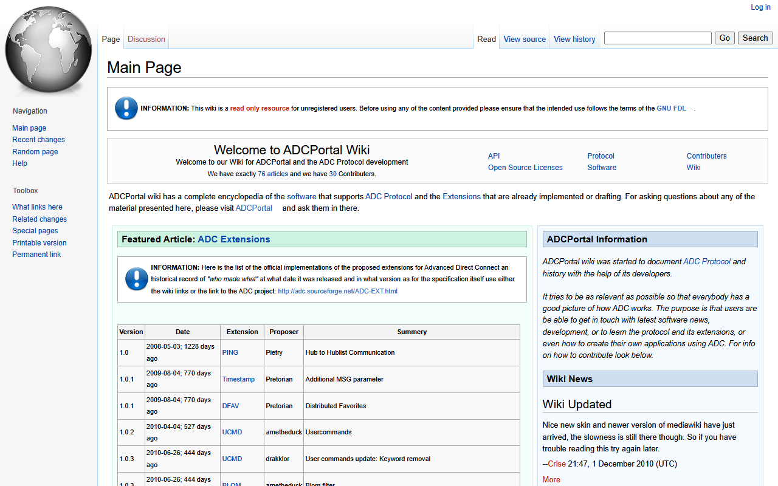This screenshot has height=486, width=778.
Task: Click the top information exclamation icon
Action: [x=126, y=108]
